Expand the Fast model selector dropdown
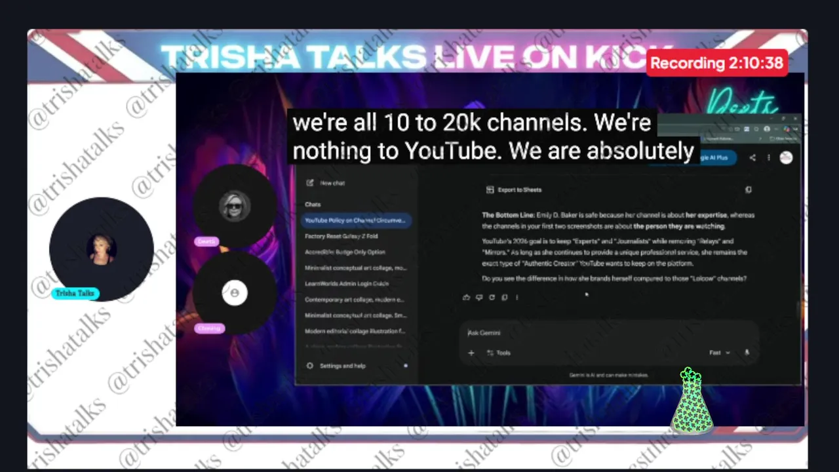The image size is (839, 472). click(x=719, y=353)
